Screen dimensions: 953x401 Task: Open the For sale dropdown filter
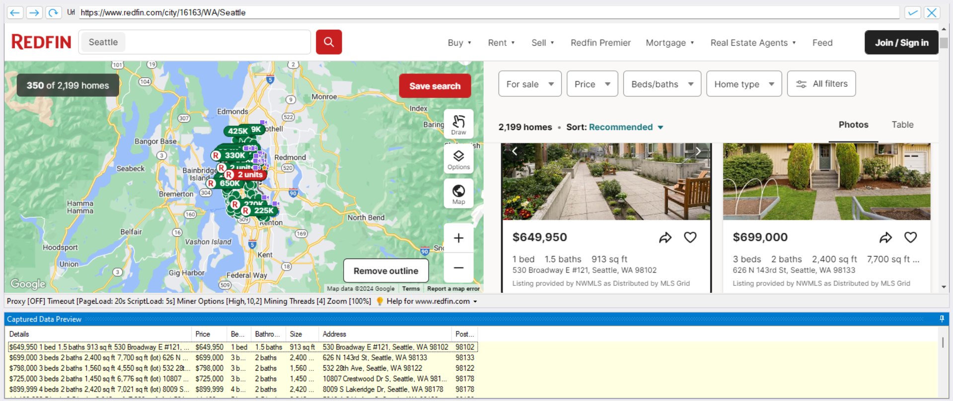(530, 84)
